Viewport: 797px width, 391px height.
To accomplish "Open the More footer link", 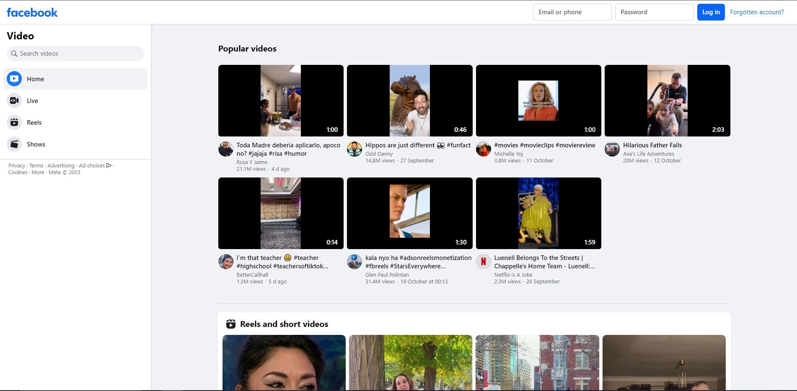I will click(38, 172).
